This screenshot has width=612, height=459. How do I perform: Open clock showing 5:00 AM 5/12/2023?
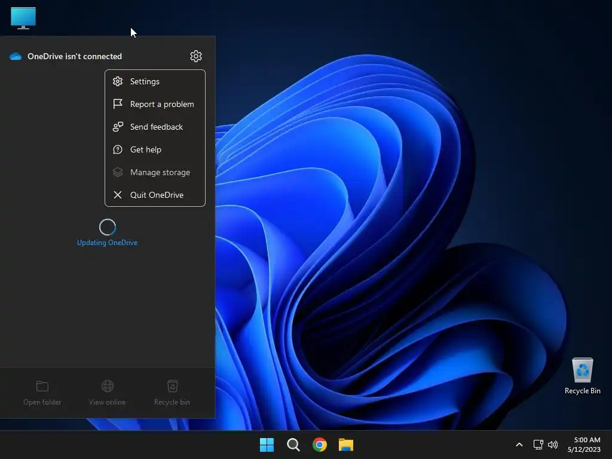(585, 445)
